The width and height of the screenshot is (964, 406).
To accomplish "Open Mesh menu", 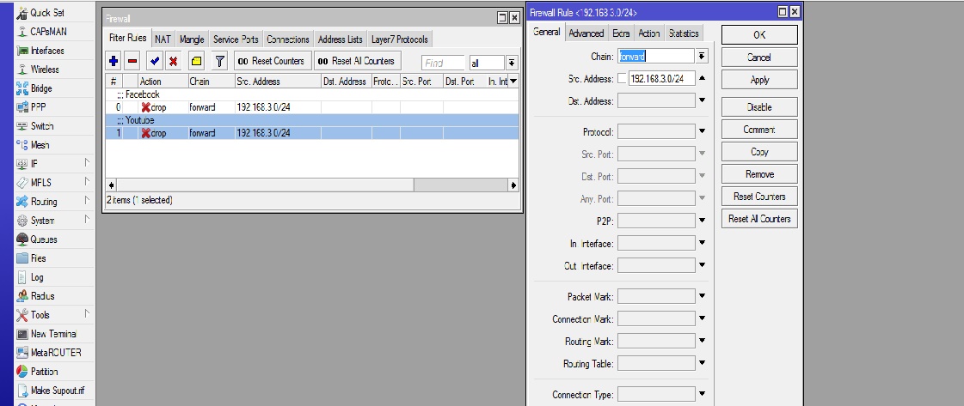I will [x=40, y=145].
